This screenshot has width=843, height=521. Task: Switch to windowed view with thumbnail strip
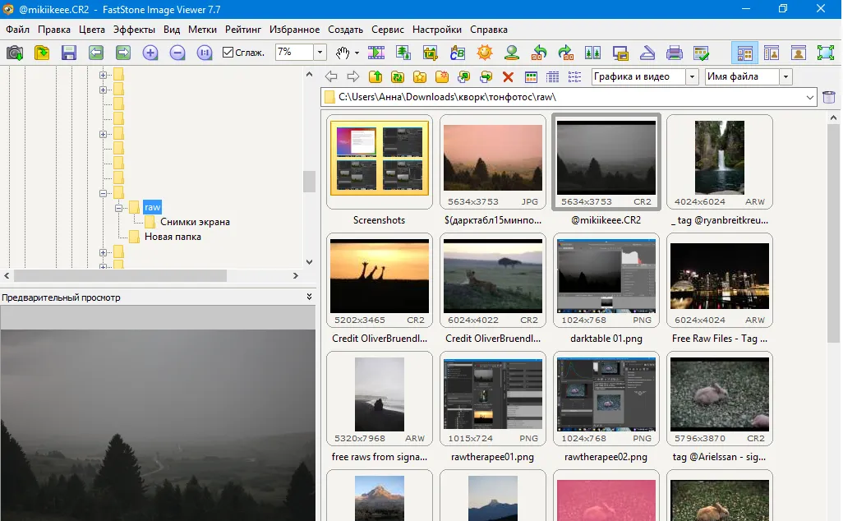click(x=772, y=53)
